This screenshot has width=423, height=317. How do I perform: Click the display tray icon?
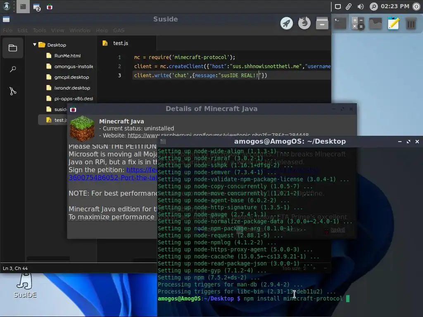[337, 7]
